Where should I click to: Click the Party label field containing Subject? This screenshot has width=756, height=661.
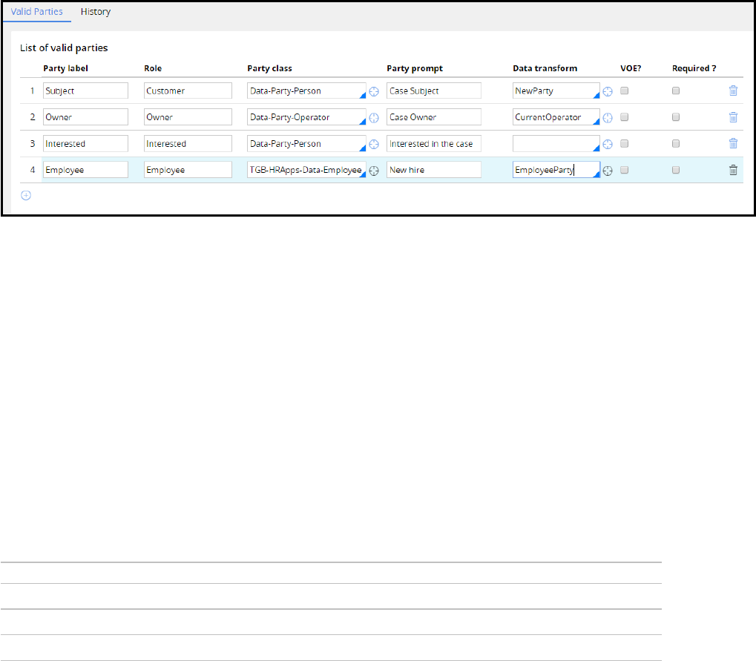pos(85,91)
